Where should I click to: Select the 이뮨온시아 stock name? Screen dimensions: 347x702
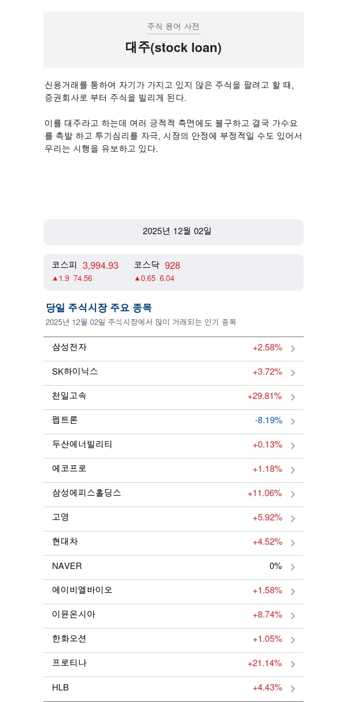coord(73,615)
